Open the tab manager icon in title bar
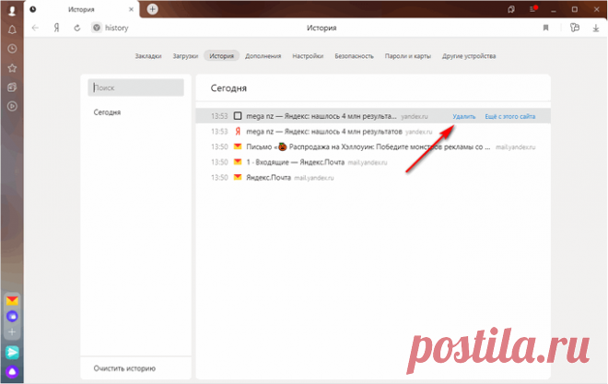Image resolution: width=608 pixels, height=384 pixels. click(511, 9)
